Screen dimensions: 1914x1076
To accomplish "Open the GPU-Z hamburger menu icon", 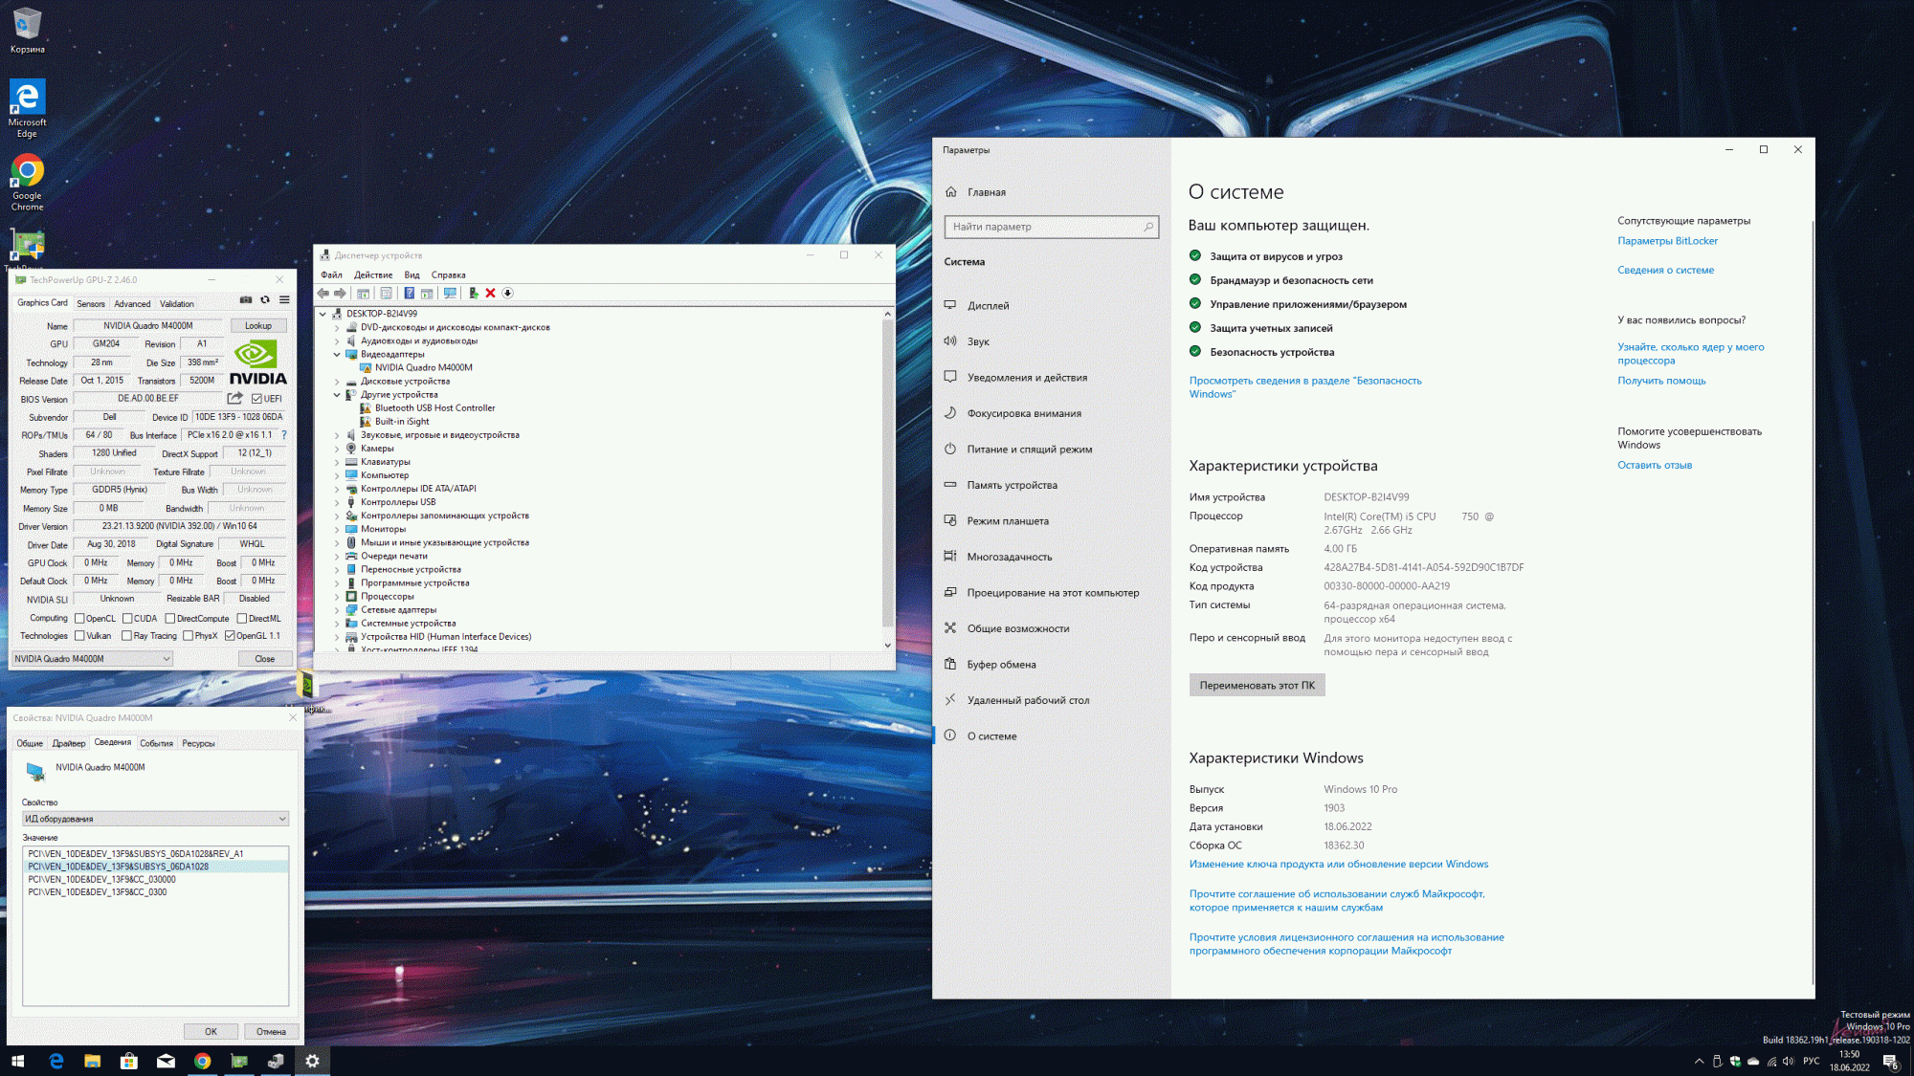I will [284, 300].
